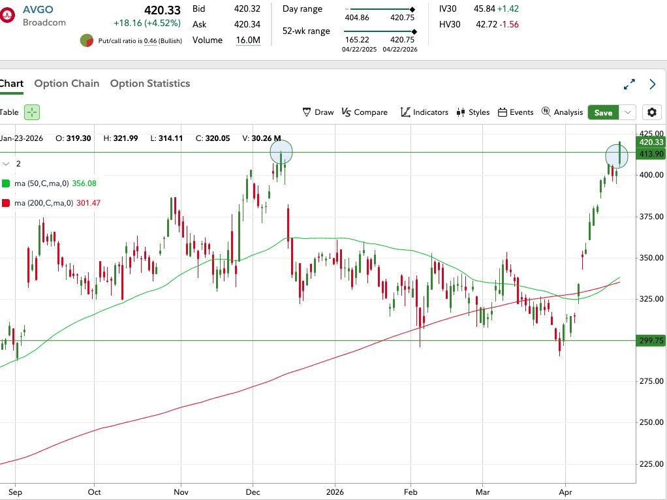Click the Broadcom AVGO logo icon
The height and width of the screenshot is (500, 667).
(7, 16)
